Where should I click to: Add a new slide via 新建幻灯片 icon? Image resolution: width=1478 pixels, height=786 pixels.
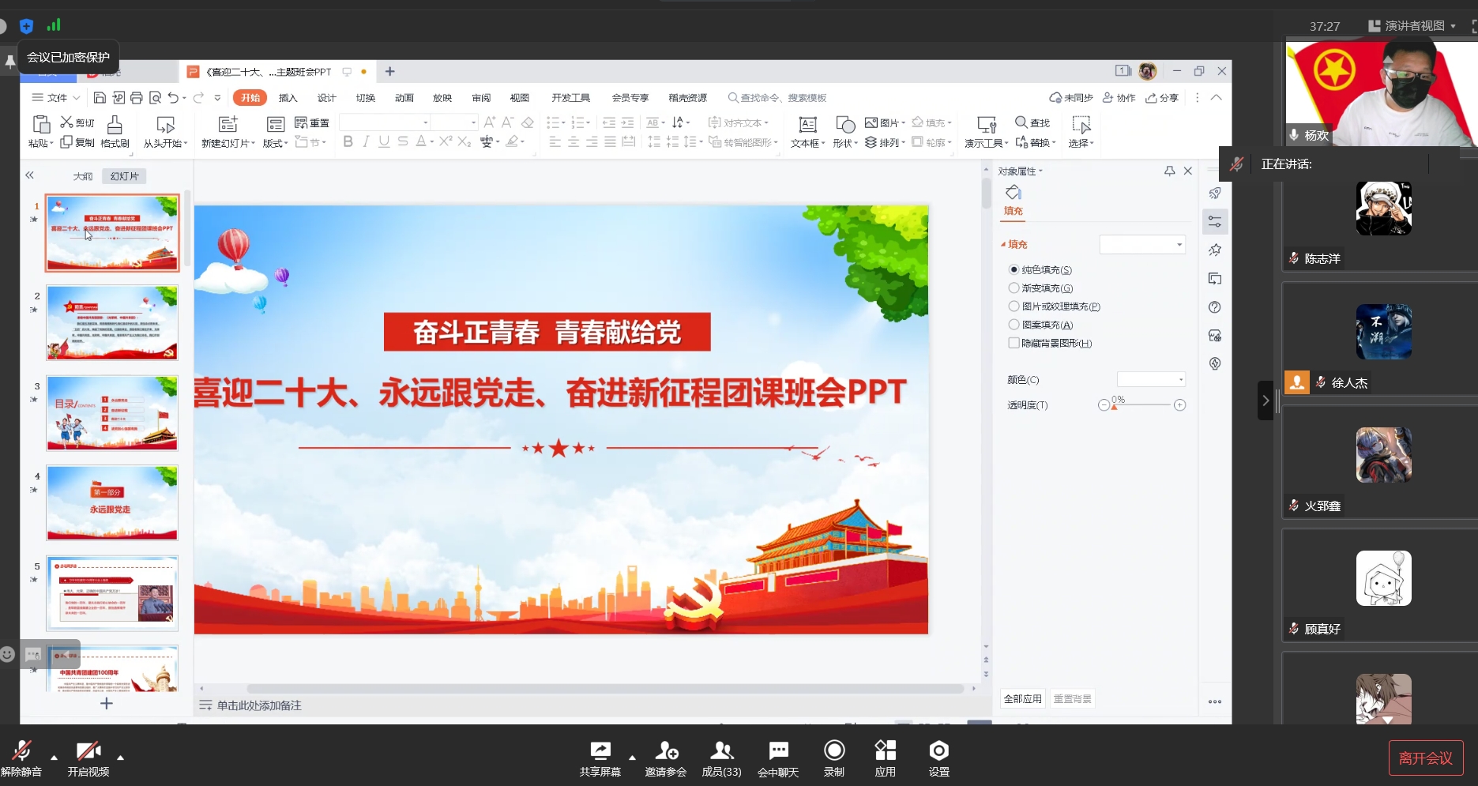pos(228,124)
